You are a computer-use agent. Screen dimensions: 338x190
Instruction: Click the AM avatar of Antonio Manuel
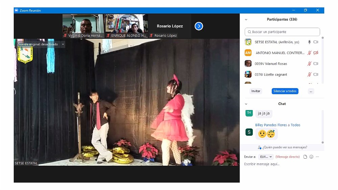pyautogui.click(x=248, y=53)
